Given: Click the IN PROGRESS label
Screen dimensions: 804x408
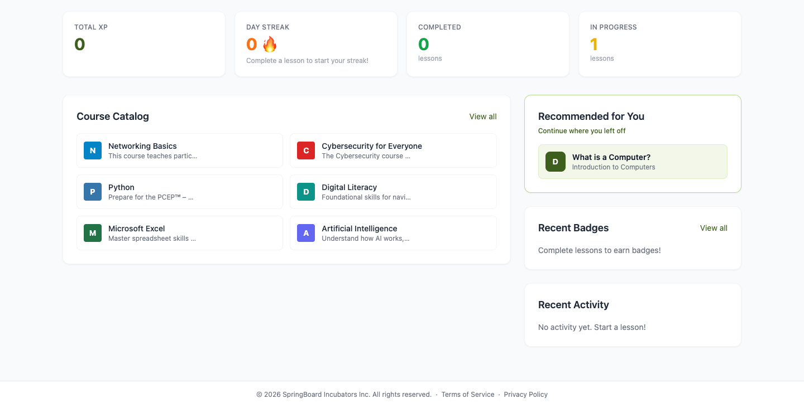Looking at the screenshot, I should (x=614, y=27).
